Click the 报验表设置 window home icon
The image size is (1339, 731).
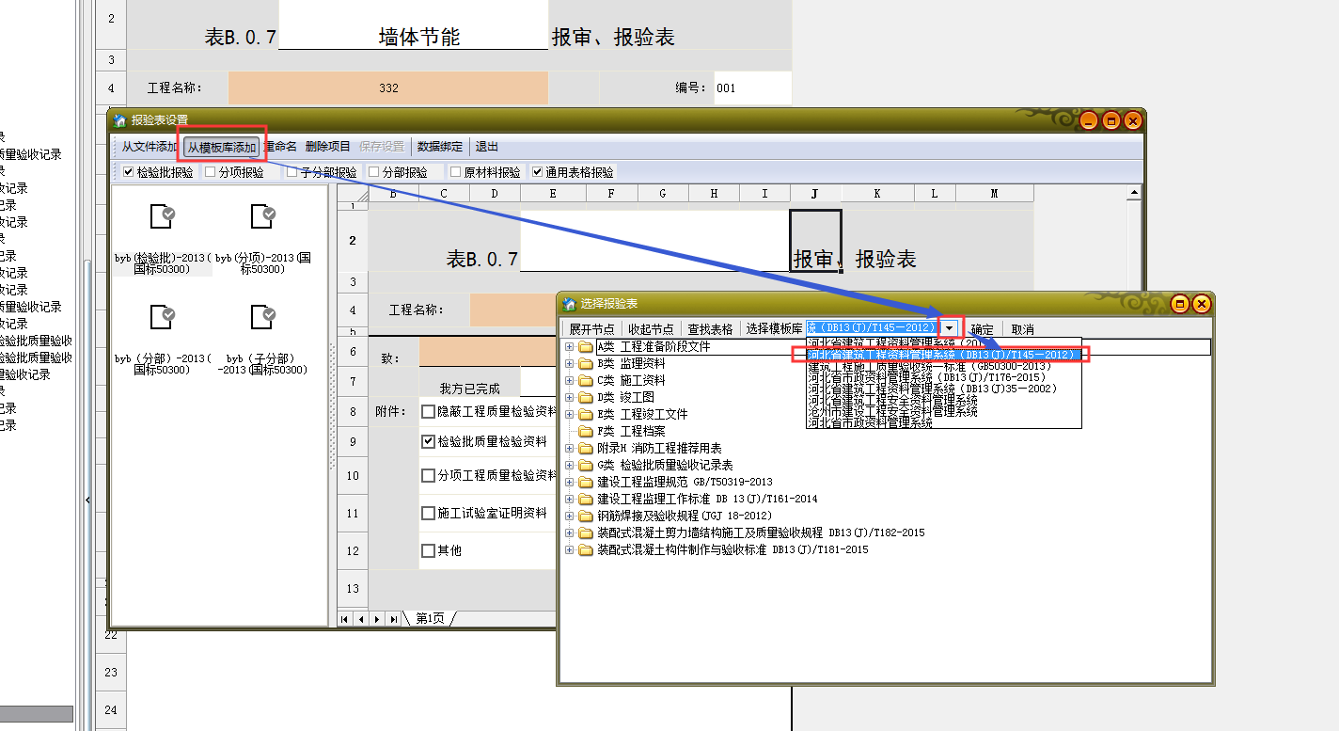[119, 120]
